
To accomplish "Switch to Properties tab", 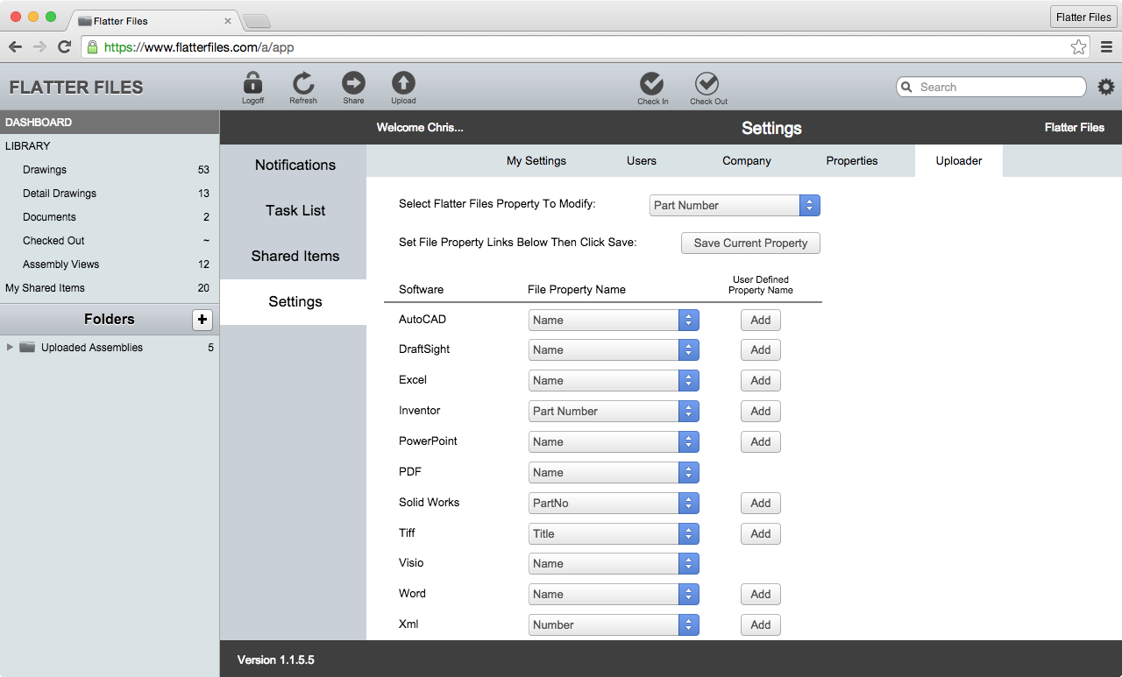I will point(852,161).
